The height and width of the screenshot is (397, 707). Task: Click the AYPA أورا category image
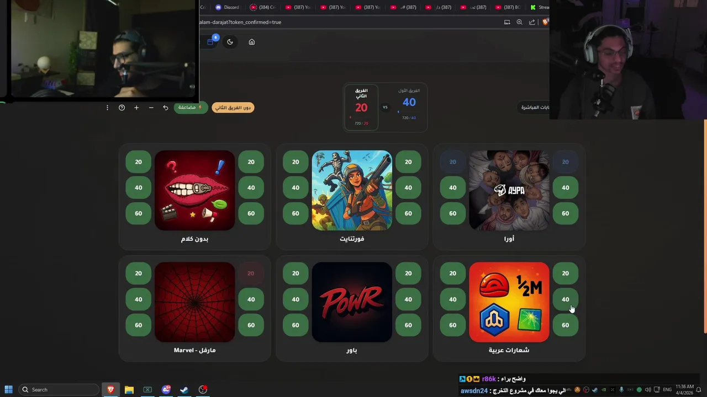pos(509,190)
